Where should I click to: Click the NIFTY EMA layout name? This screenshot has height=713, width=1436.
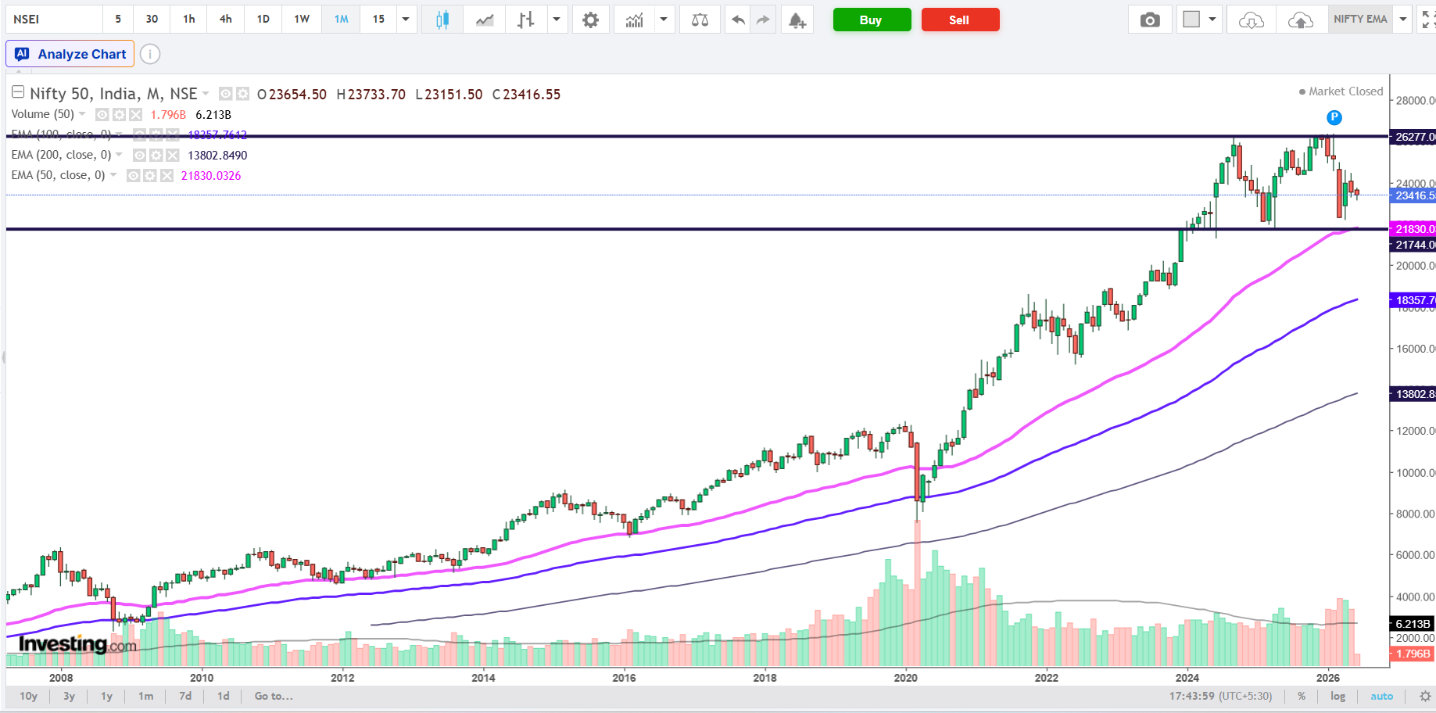tap(1360, 19)
